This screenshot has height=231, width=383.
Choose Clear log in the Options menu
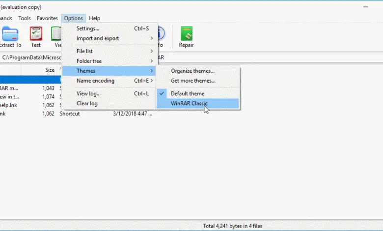point(109,103)
